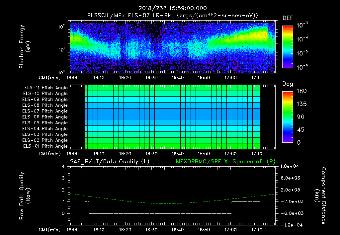Click the data quality value 4 axis label
Screen dimensions: 340x235
pos(63,167)
